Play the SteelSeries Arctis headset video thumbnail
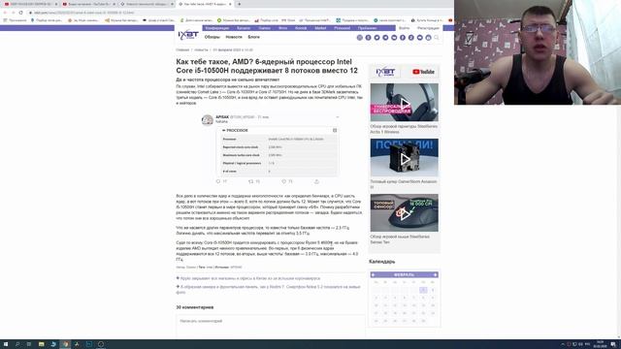Image resolution: width=621 pixels, height=349 pixels. pos(405,103)
